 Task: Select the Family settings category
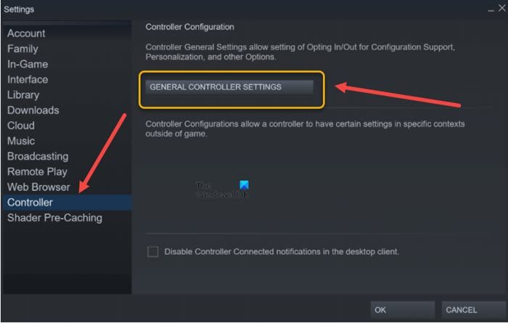pos(22,49)
